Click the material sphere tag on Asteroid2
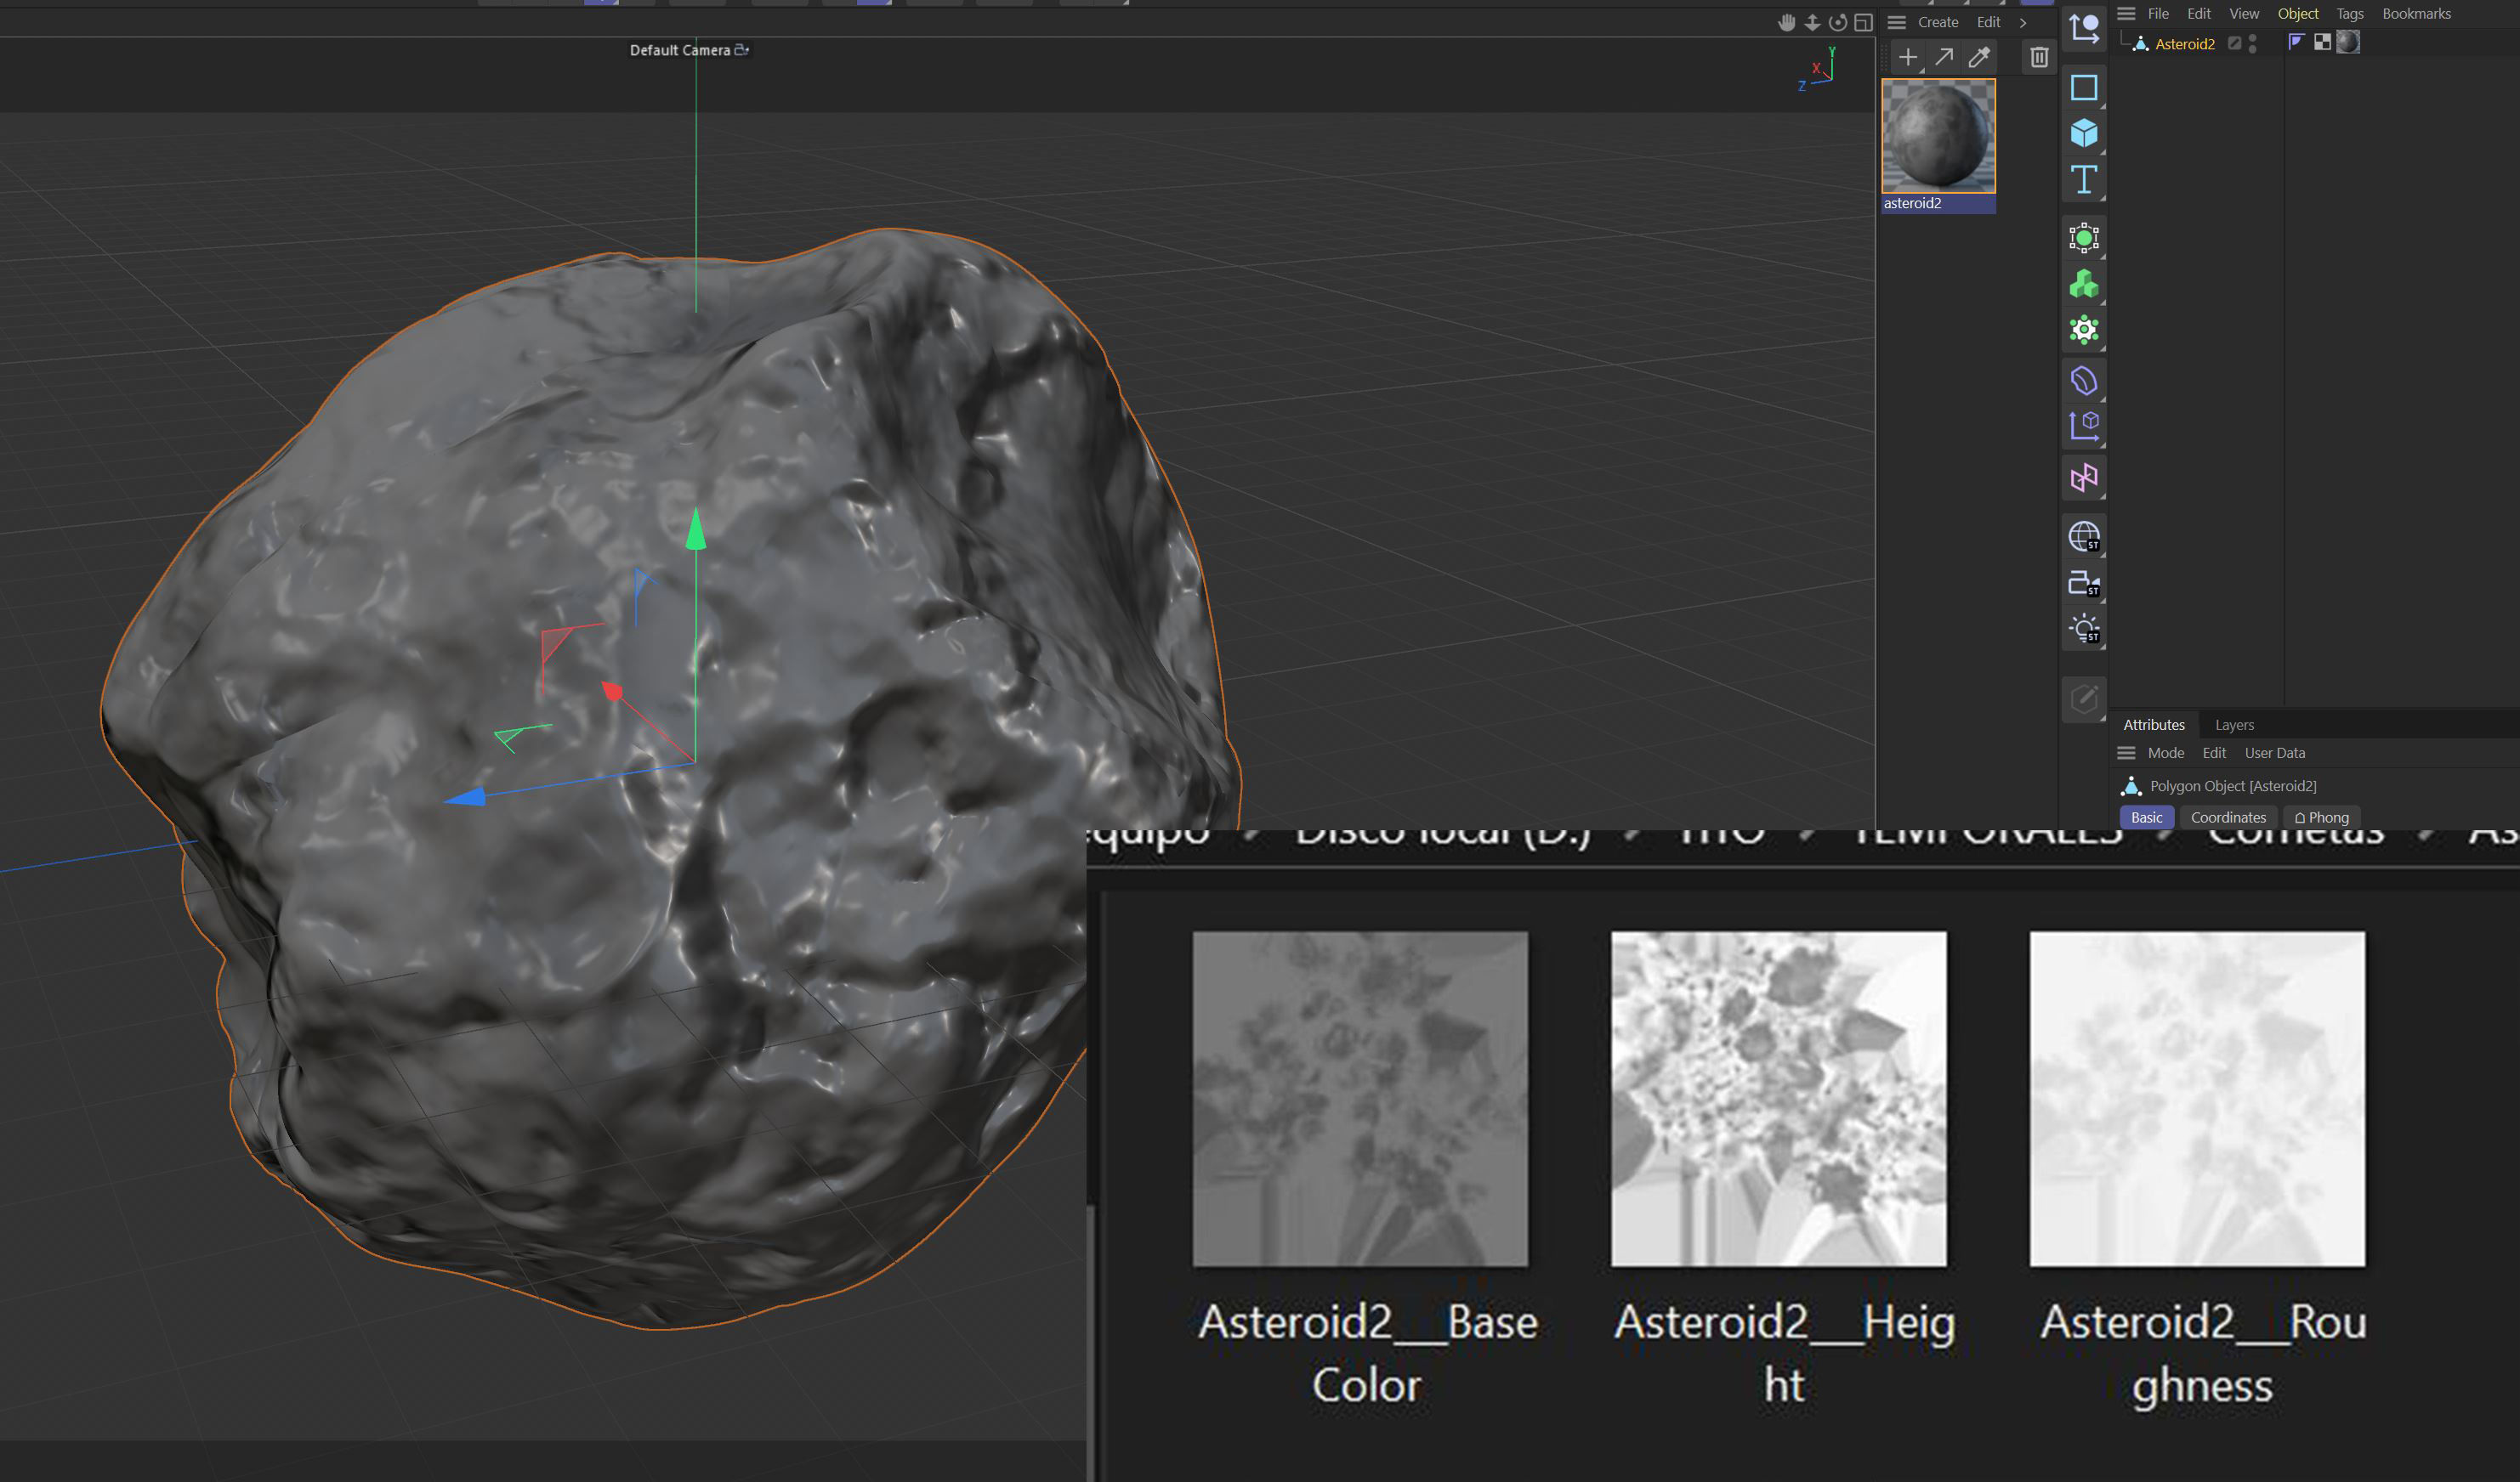2520x1482 pixels. click(x=2348, y=42)
